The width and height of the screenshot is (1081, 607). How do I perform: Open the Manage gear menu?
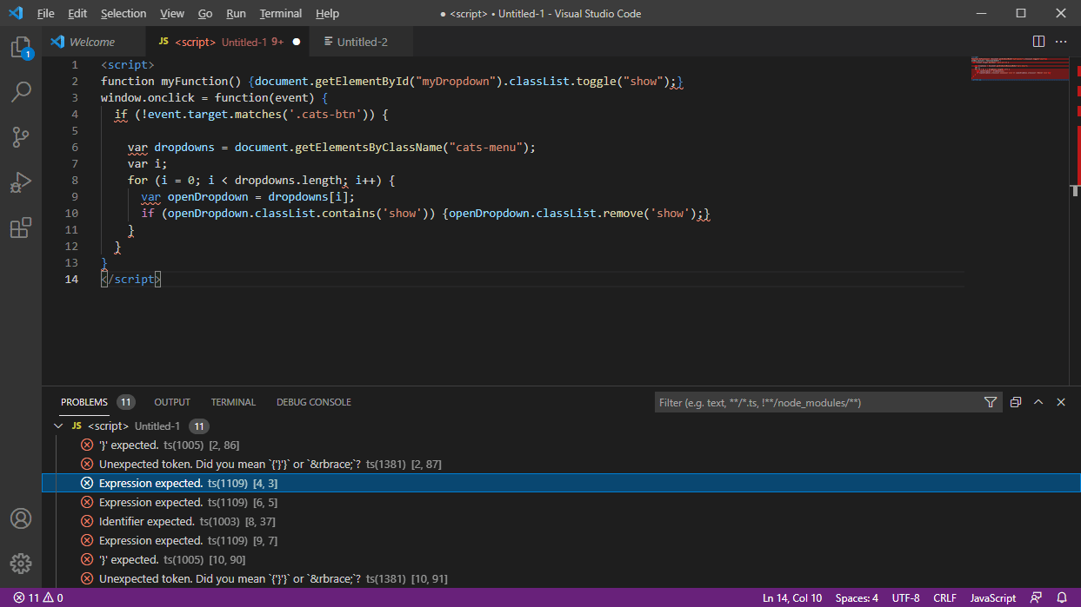(x=20, y=563)
